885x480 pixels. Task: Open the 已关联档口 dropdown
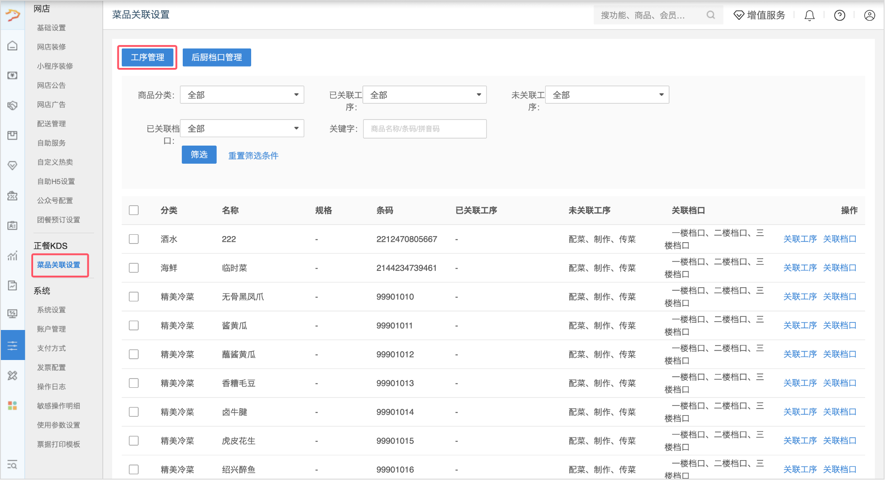pos(242,128)
